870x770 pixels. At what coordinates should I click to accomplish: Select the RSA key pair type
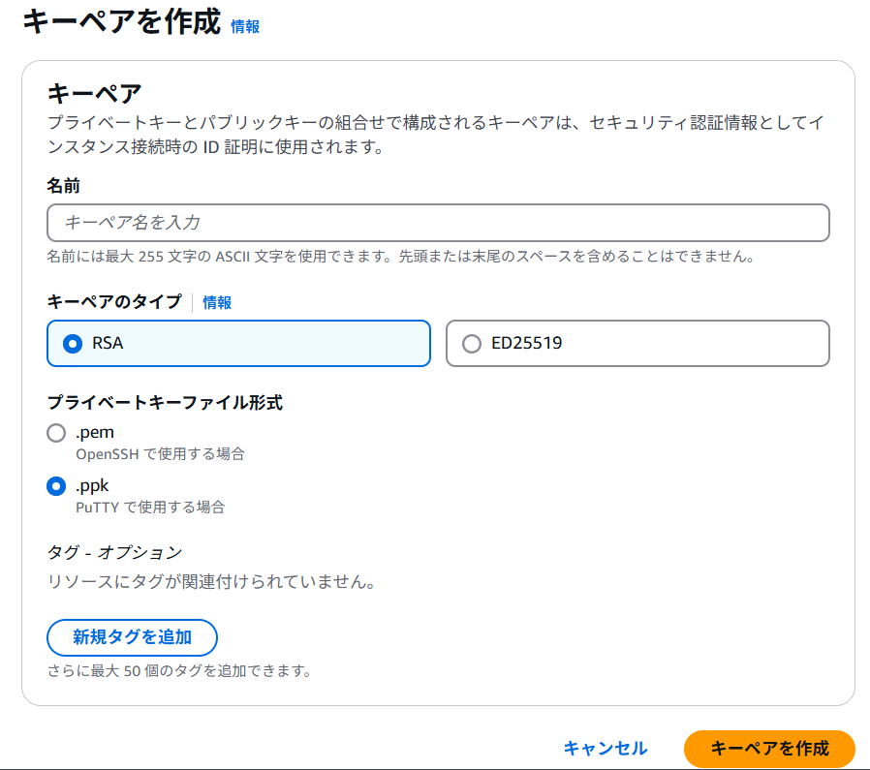238,344
